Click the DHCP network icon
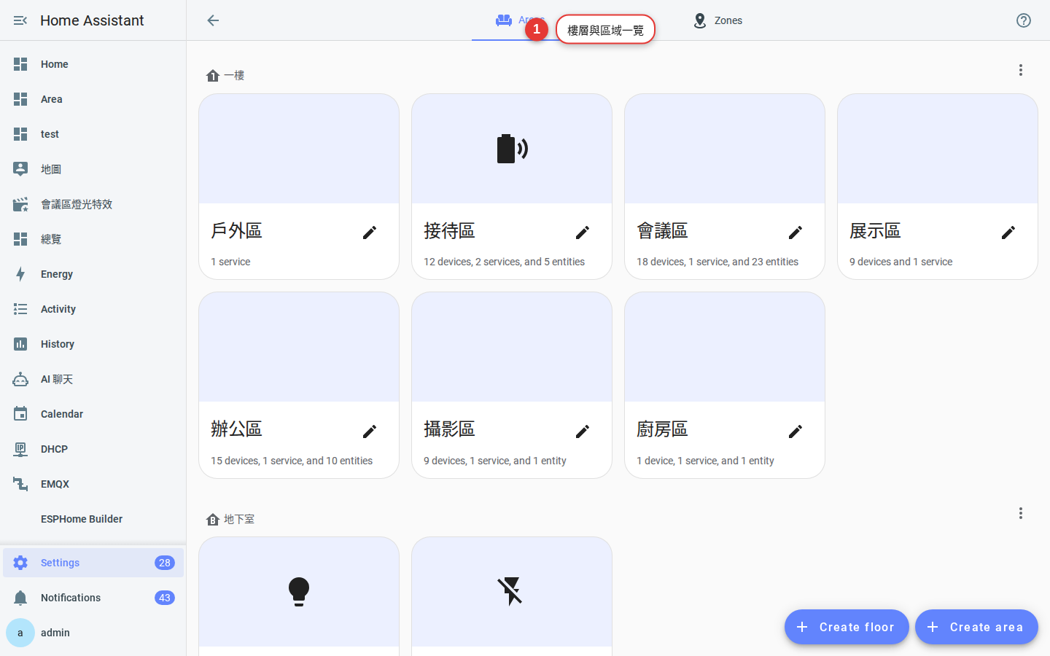This screenshot has width=1050, height=656. (20, 449)
